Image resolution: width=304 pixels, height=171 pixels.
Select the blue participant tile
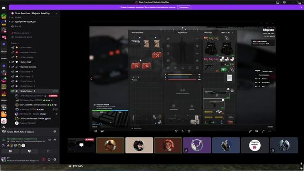[x=226, y=145]
